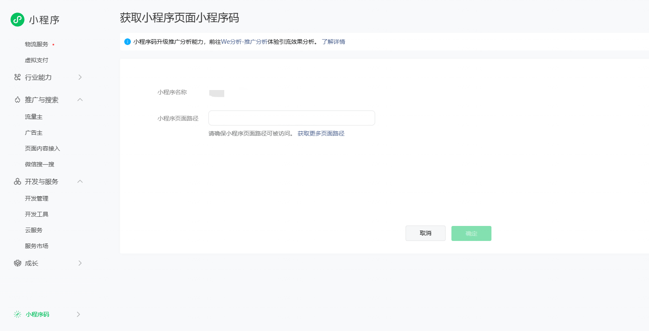Open the 获取更多页面路径 link
Screen dimensions: 649x331
pos(321,133)
